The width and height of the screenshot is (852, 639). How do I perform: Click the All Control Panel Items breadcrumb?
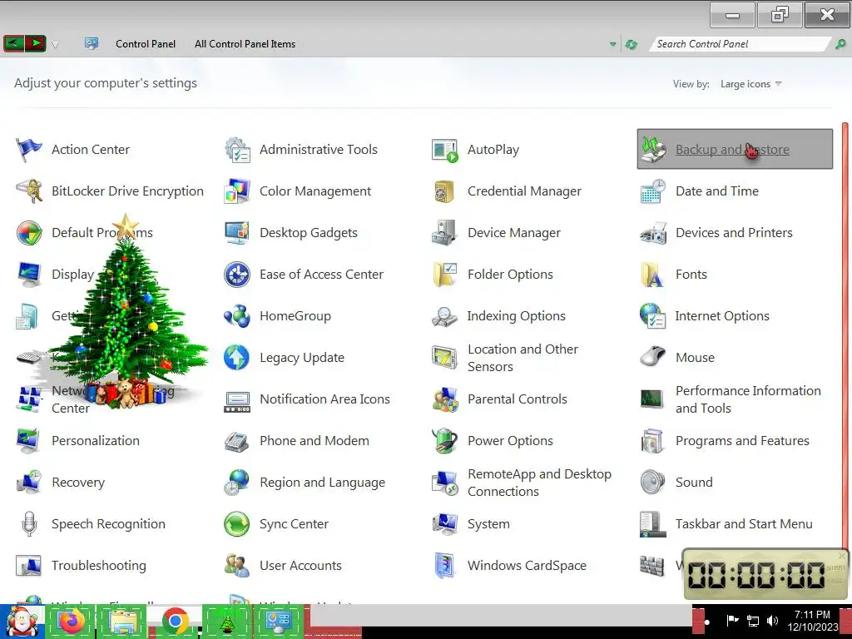tap(245, 44)
